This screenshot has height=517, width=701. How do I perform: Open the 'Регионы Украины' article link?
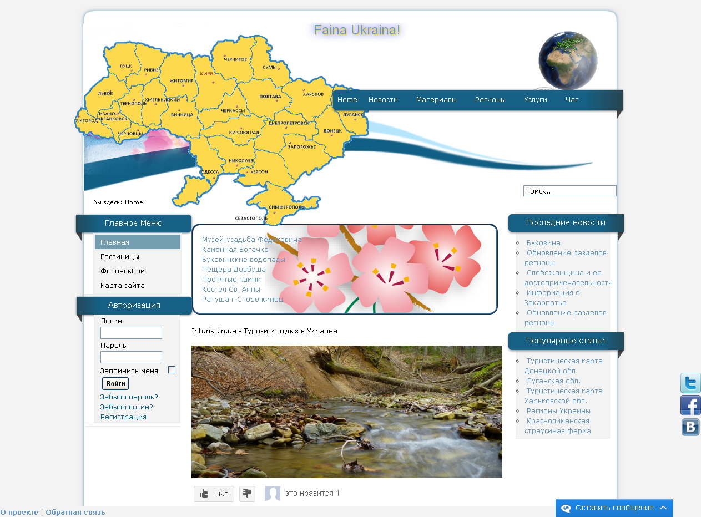pos(558,411)
